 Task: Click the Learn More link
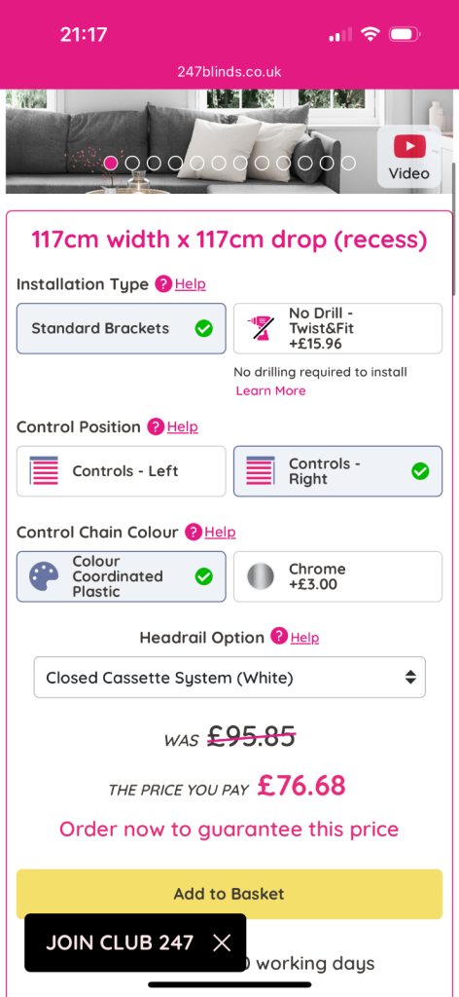tap(270, 390)
